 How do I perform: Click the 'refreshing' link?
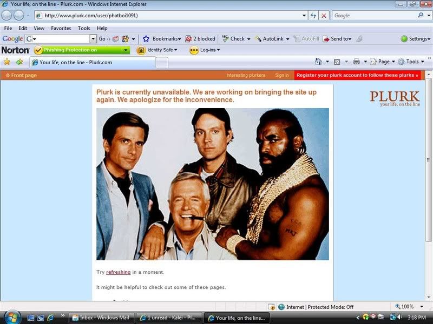(118, 272)
